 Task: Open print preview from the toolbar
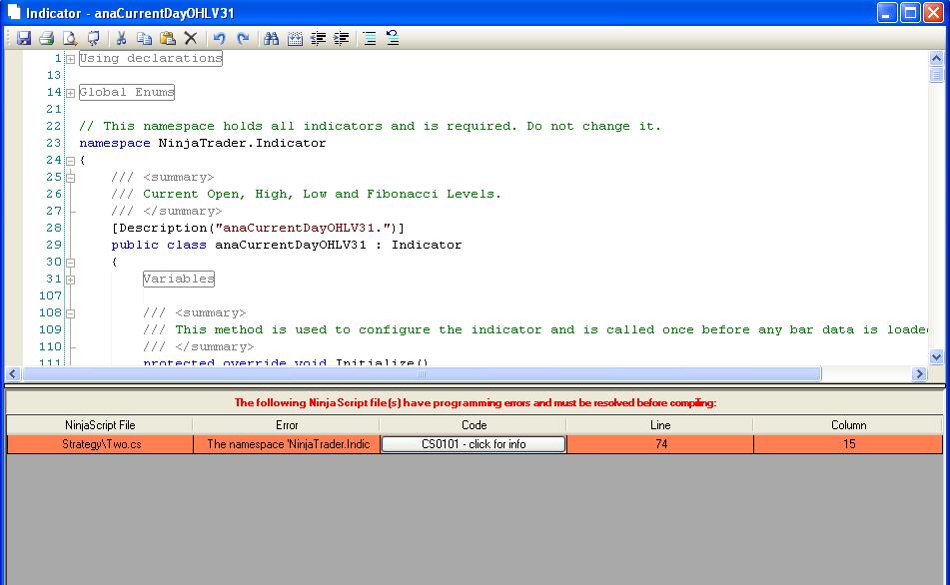70,38
